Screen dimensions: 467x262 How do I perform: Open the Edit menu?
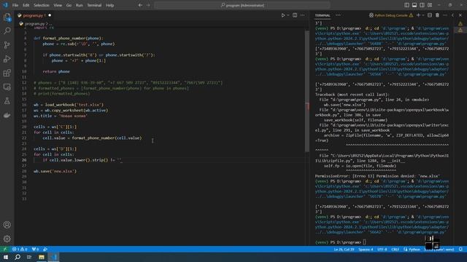point(26,5)
